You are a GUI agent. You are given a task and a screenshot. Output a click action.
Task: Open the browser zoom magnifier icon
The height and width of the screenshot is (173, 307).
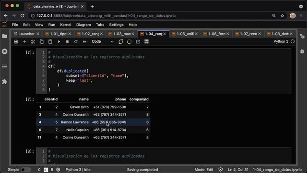click(x=274, y=16)
